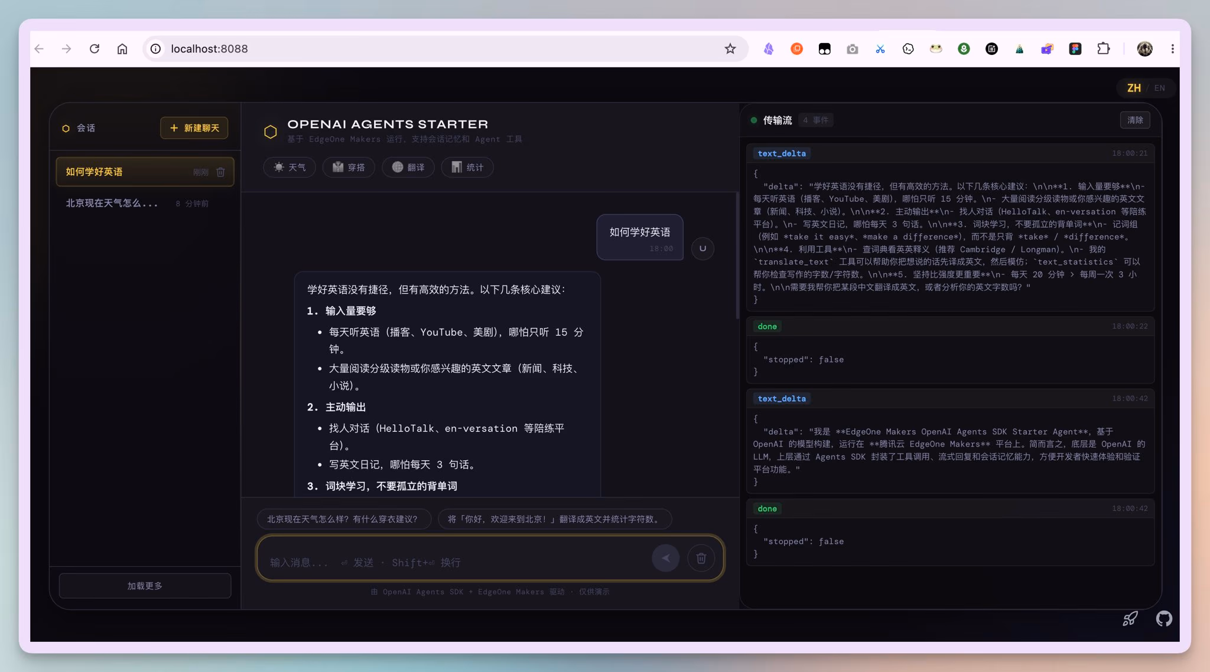The width and height of the screenshot is (1210, 672).
Task: Clear the stream events with 清除
Action: pos(1135,120)
